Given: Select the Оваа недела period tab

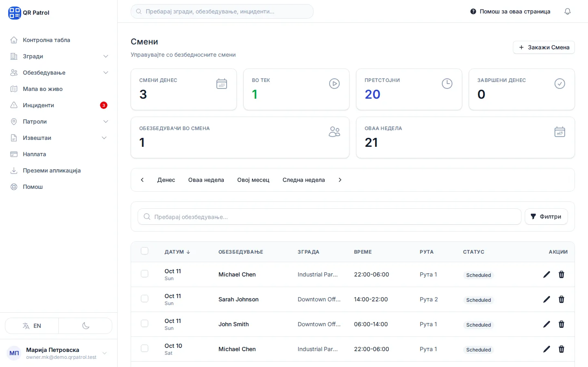Looking at the screenshot, I should (x=206, y=180).
